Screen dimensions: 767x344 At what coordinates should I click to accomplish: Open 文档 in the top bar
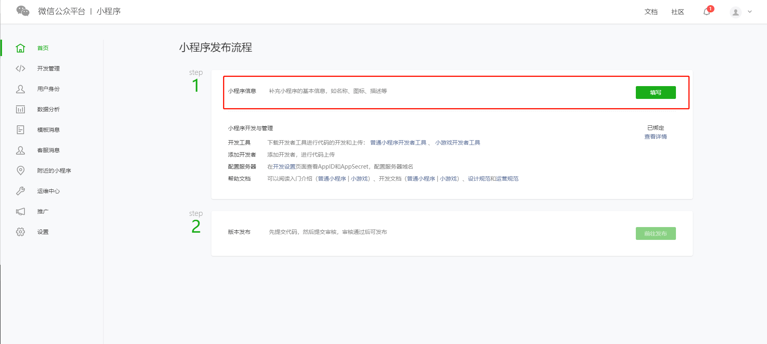[651, 12]
